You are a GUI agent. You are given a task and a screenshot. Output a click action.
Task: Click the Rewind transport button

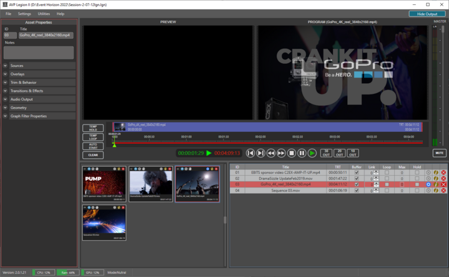tap(271, 153)
